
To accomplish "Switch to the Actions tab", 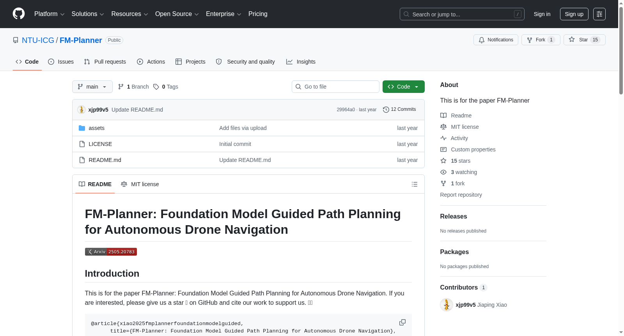I will point(151,62).
